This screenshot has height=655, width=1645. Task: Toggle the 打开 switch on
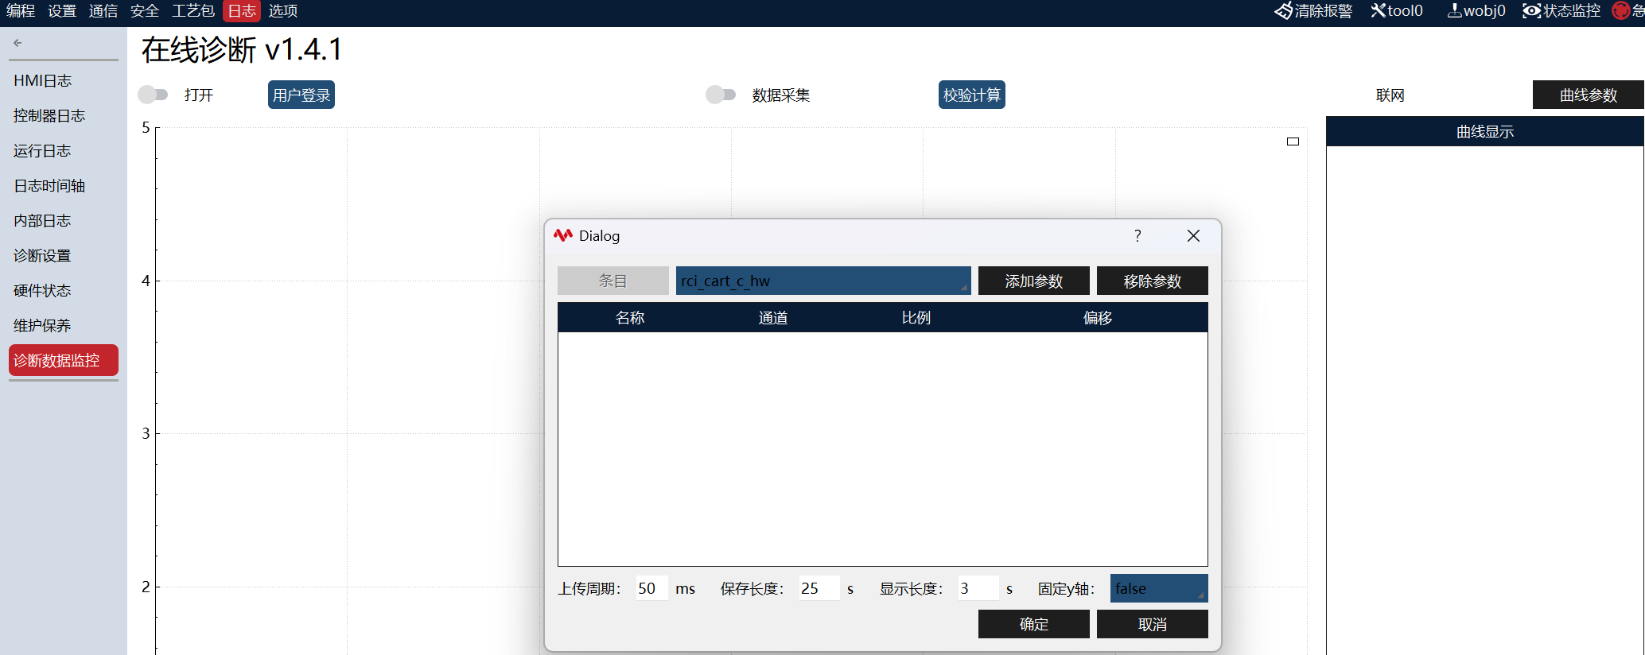(153, 95)
